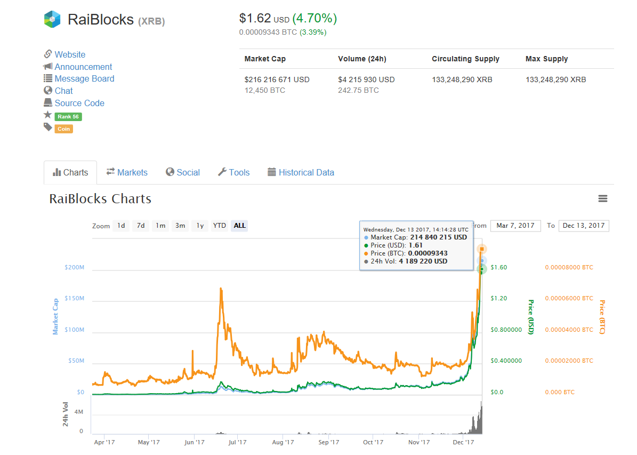Switch to the Tools tab
This screenshot has height=455, width=637.
(234, 172)
